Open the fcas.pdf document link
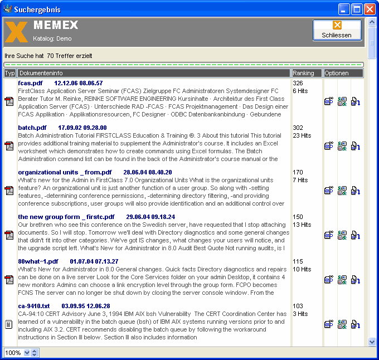The height and width of the screenshot is (360, 379). click(x=30, y=83)
